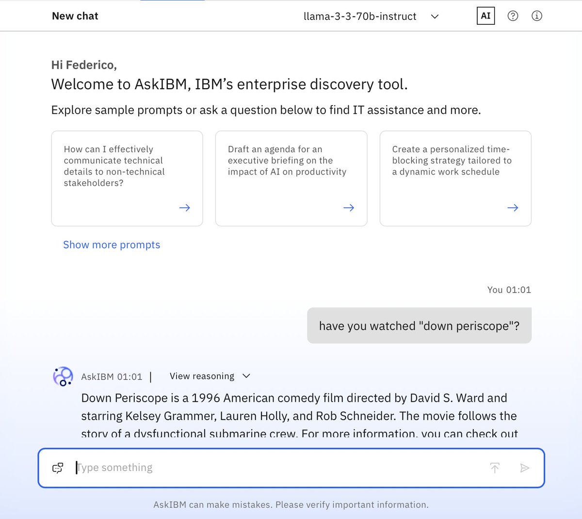582x519 pixels.
Task: Open the chat options icon in input box
Action: click(58, 468)
